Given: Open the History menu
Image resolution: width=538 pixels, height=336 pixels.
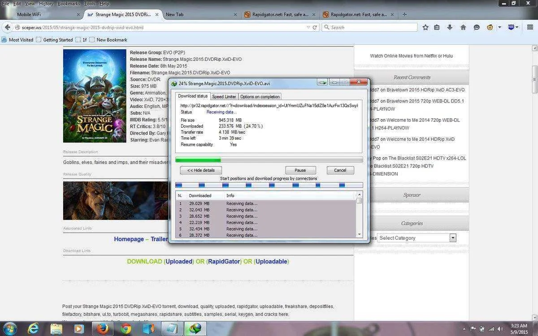Looking at the screenshot, I should coord(46,4).
